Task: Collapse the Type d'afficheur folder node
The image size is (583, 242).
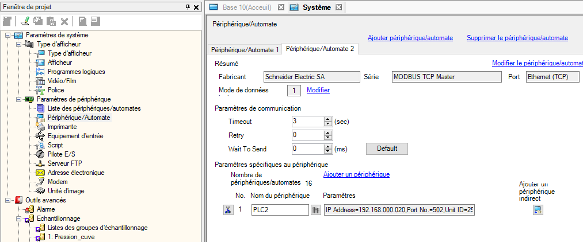Action: pos(18,45)
